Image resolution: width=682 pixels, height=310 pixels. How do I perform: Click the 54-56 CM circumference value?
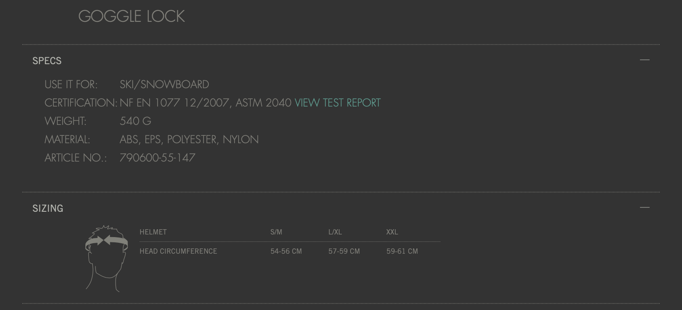[286, 251]
